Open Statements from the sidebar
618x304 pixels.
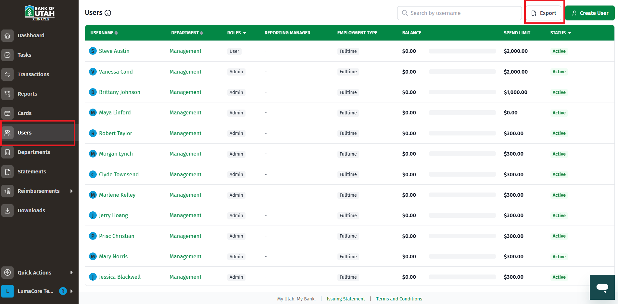coord(32,172)
